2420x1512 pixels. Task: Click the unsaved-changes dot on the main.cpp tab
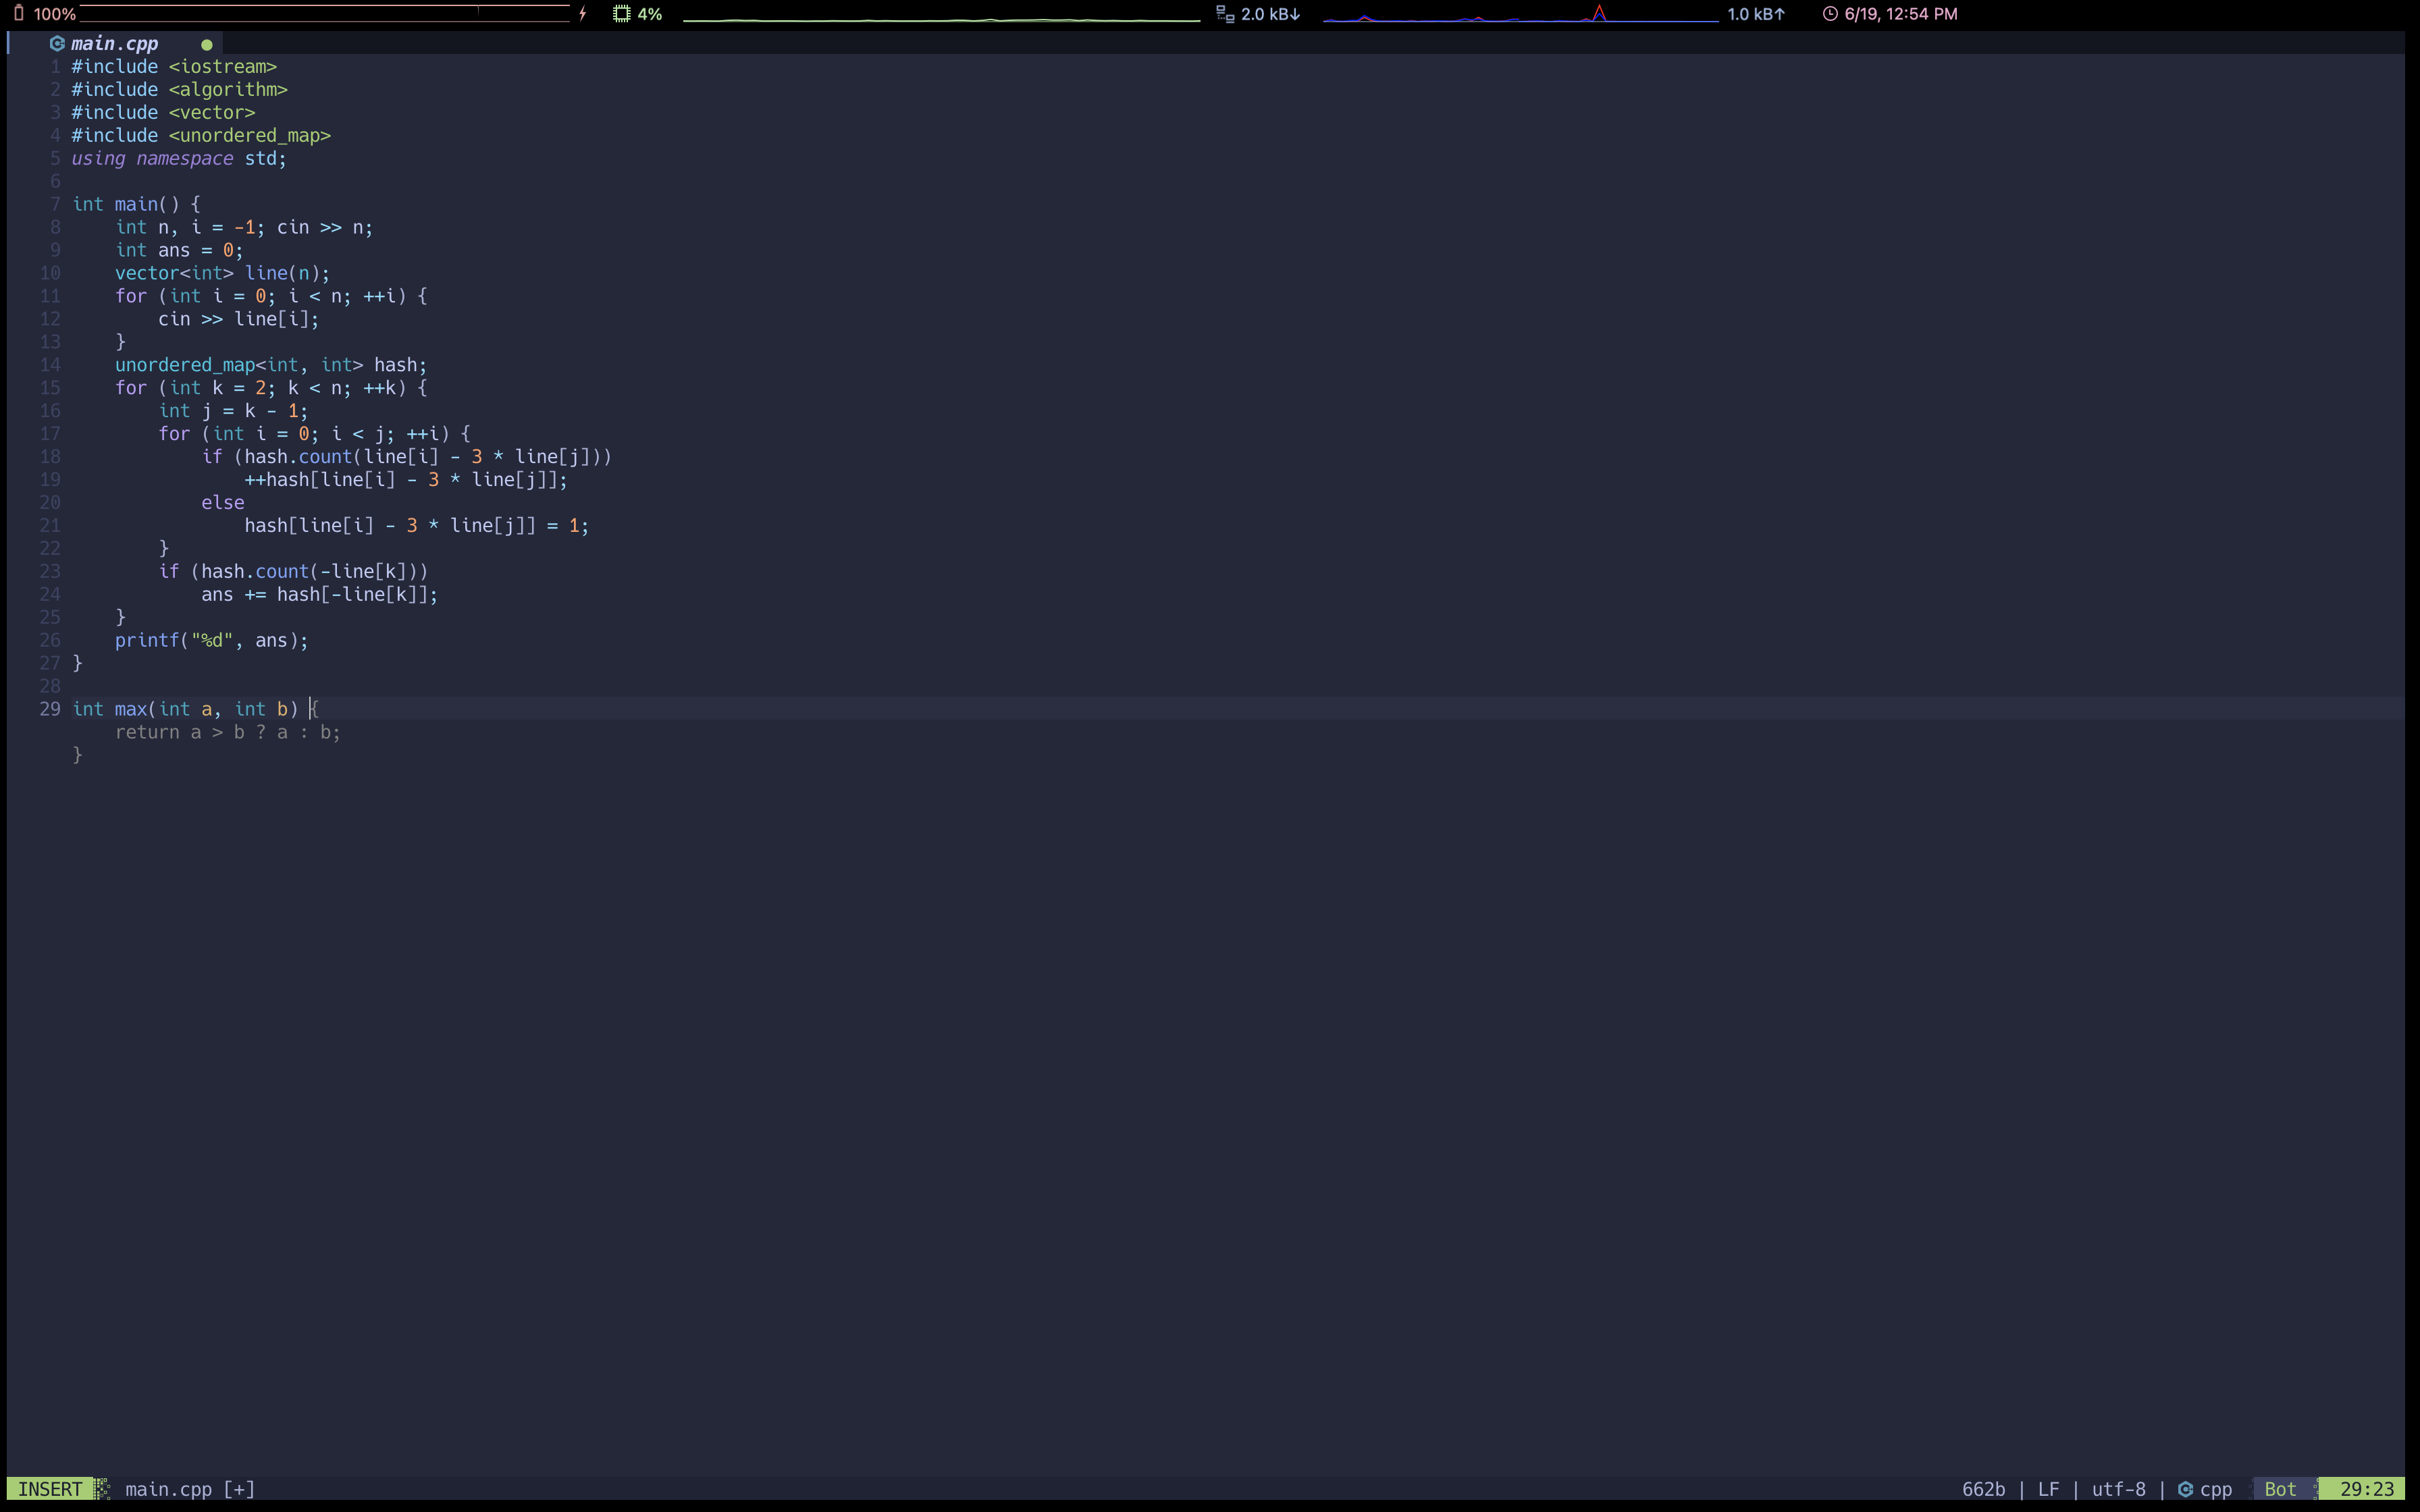pyautogui.click(x=206, y=44)
